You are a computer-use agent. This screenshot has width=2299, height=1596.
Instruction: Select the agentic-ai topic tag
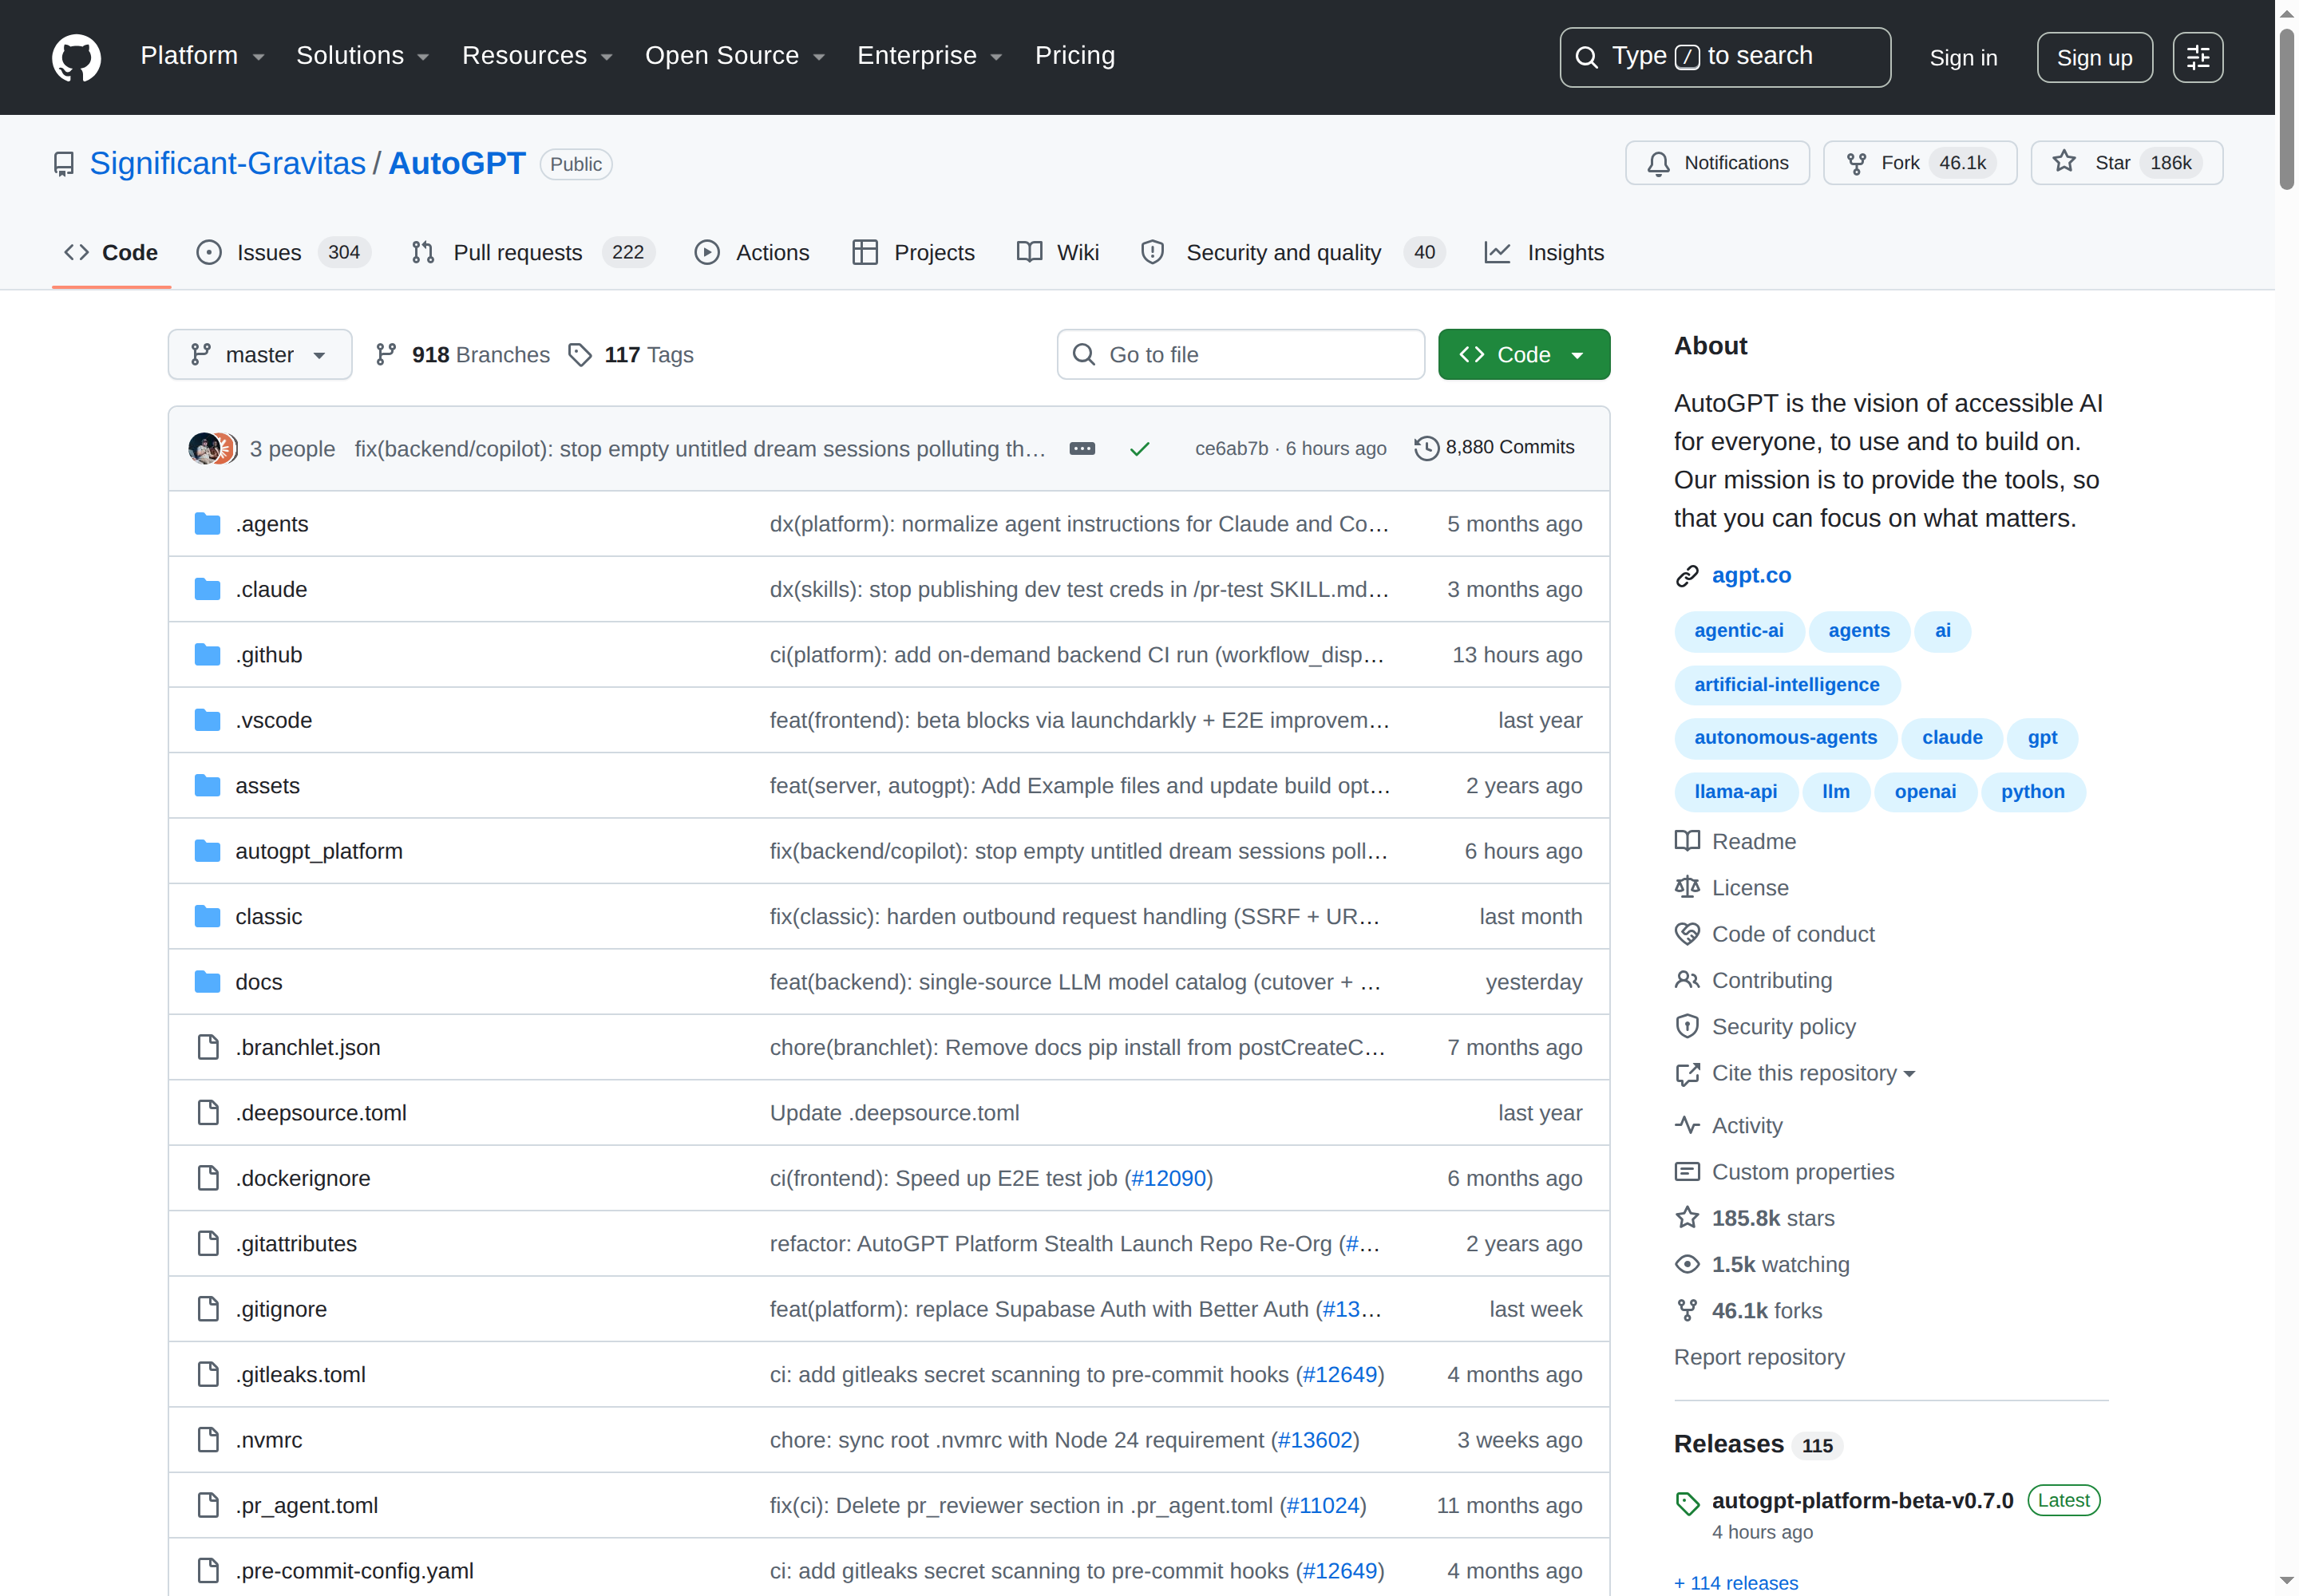[1738, 631]
